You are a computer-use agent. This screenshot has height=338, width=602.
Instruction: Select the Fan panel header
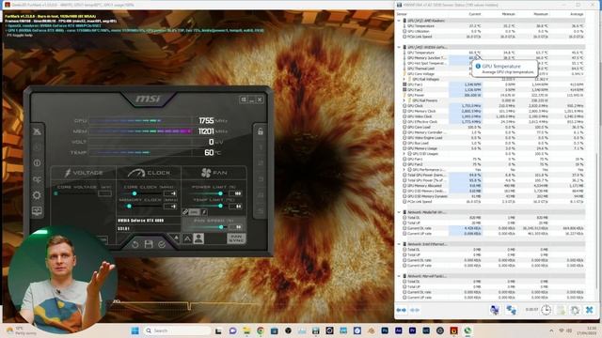click(214, 173)
